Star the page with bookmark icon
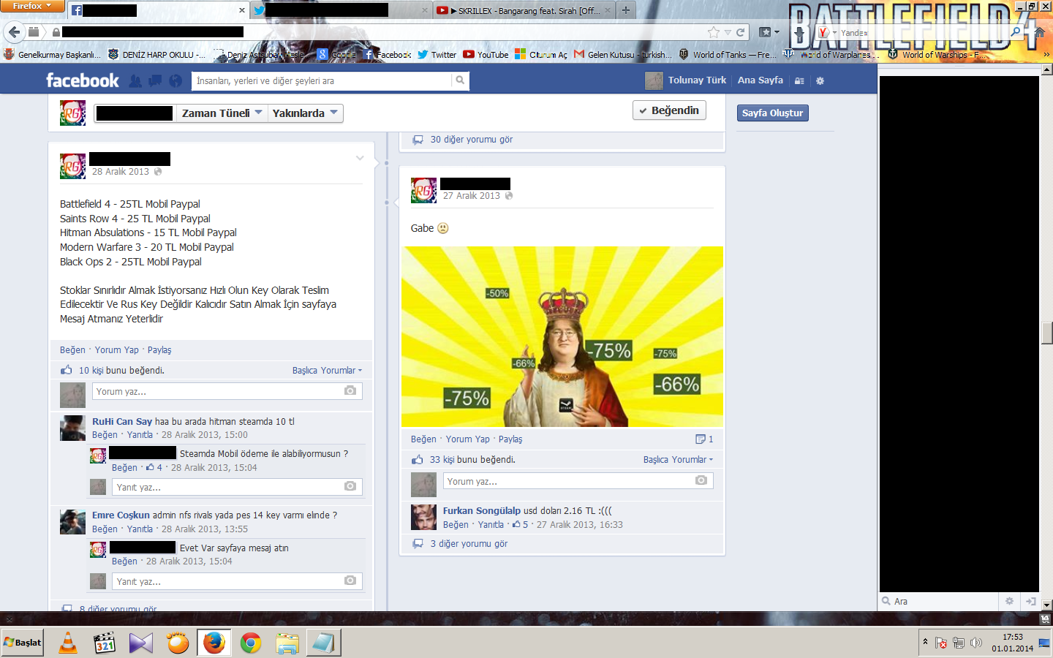This screenshot has height=658, width=1053. pyautogui.click(x=714, y=32)
